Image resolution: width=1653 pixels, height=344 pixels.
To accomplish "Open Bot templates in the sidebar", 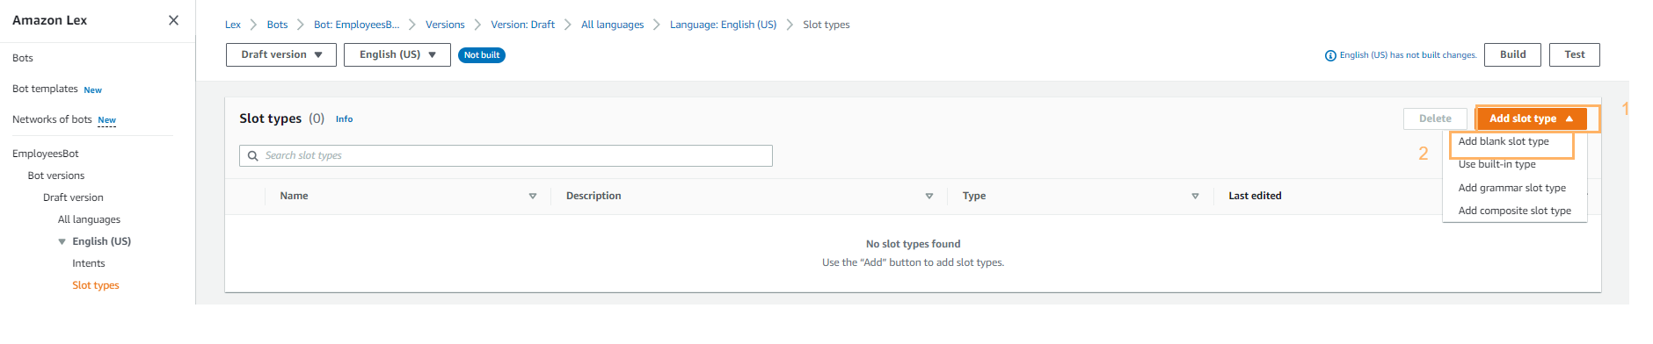I will pyautogui.click(x=45, y=89).
